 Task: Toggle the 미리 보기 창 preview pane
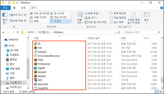click(18, 15)
